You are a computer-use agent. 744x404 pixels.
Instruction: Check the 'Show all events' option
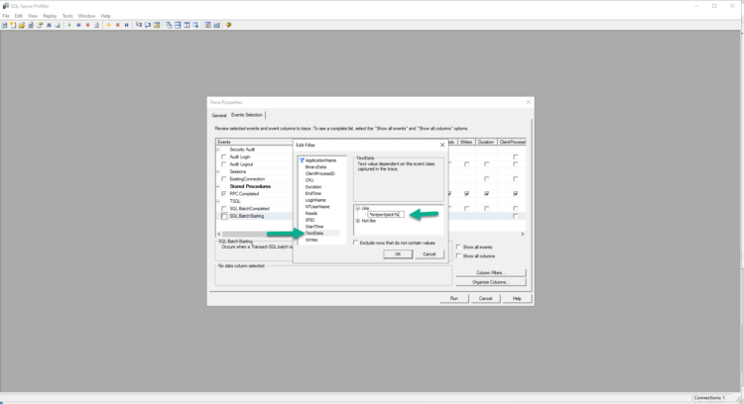(457, 247)
